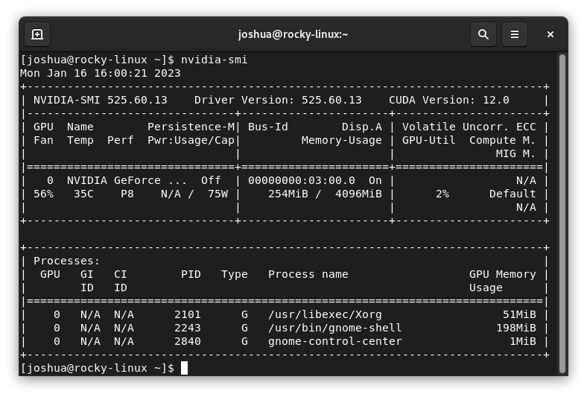Click PID 2243
This screenshot has width=587, height=397.
pos(188,328)
